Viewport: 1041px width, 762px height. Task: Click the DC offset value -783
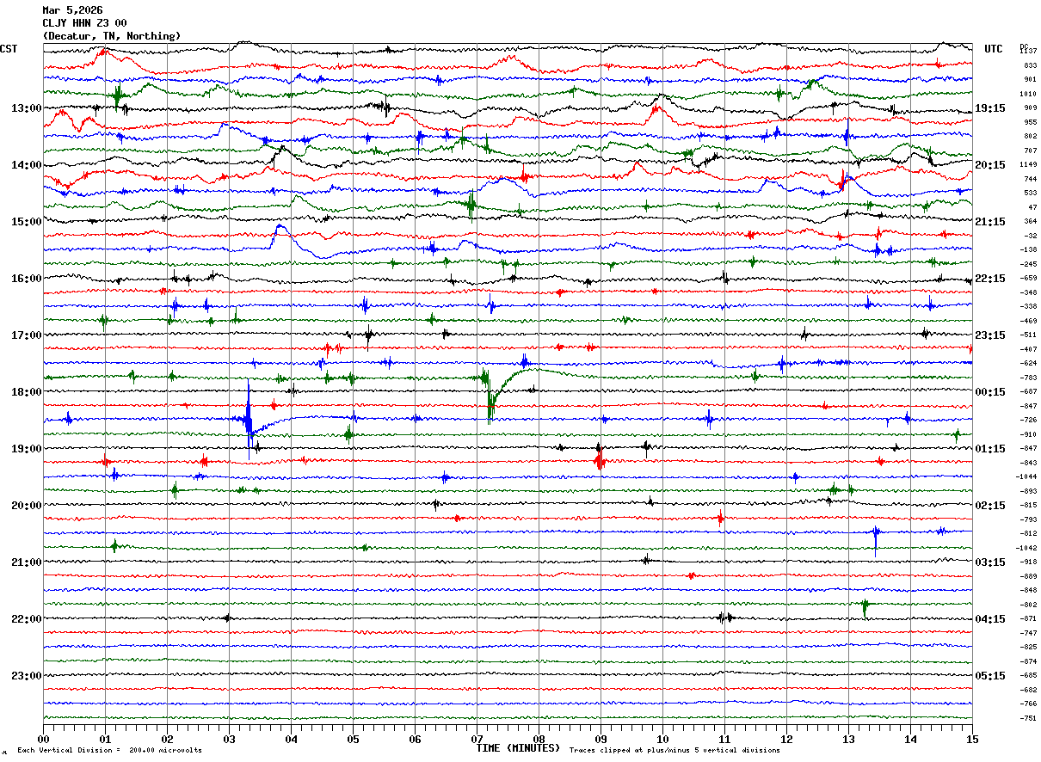1029,378
